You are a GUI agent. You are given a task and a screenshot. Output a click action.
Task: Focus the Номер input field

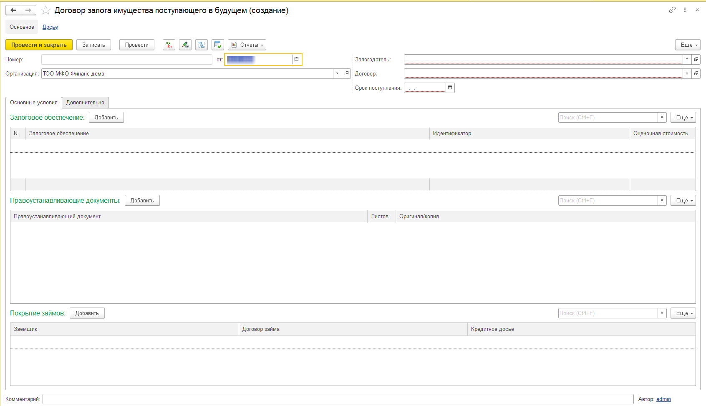click(x=127, y=59)
